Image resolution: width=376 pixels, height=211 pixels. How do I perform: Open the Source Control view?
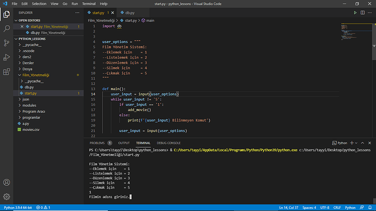[7, 43]
